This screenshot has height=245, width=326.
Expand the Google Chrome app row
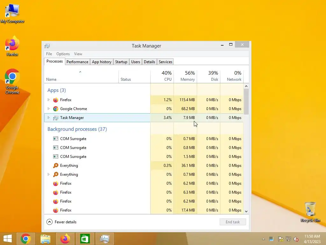pos(48,109)
